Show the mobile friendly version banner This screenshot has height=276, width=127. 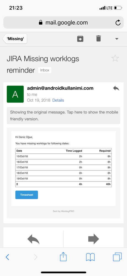pyautogui.click(x=63, y=116)
